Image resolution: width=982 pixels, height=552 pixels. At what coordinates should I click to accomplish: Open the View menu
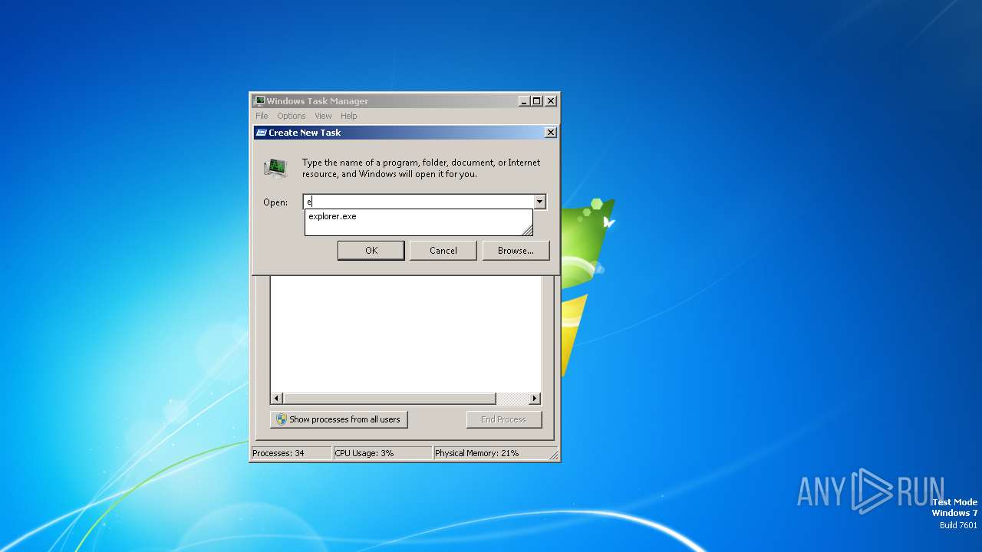[323, 116]
